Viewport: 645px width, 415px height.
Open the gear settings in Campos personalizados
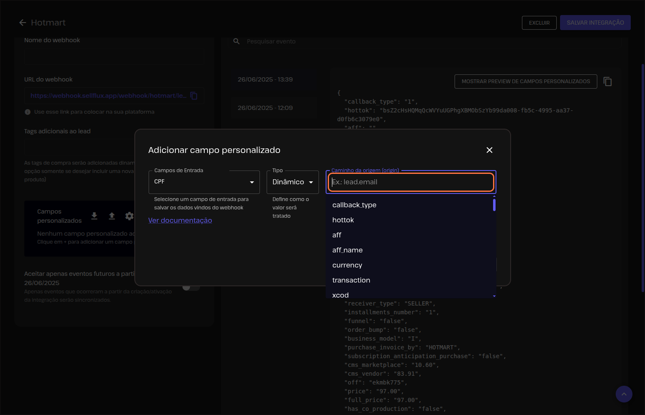point(129,216)
